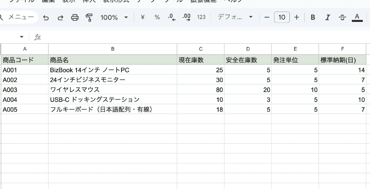Image resolution: width=370 pixels, height=189 pixels.
Task: Increase font size with plus button
Action: coord(297,17)
